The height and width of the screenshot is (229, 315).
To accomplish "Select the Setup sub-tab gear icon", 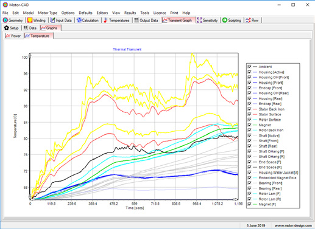I will (x=7, y=28).
